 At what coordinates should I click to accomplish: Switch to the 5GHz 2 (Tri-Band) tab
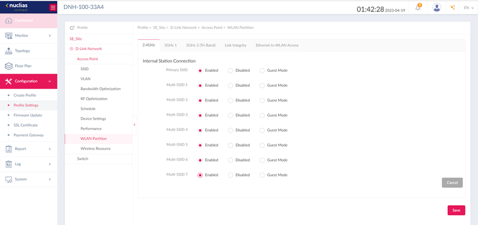201,45
